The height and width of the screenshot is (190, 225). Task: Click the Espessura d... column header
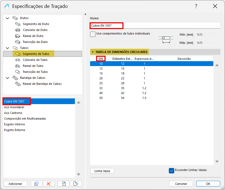[144, 59]
